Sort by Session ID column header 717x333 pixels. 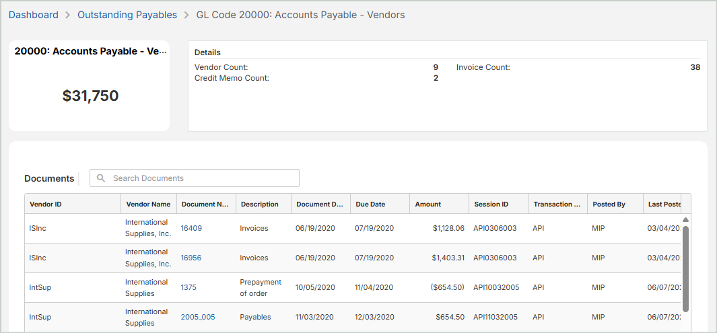click(491, 204)
